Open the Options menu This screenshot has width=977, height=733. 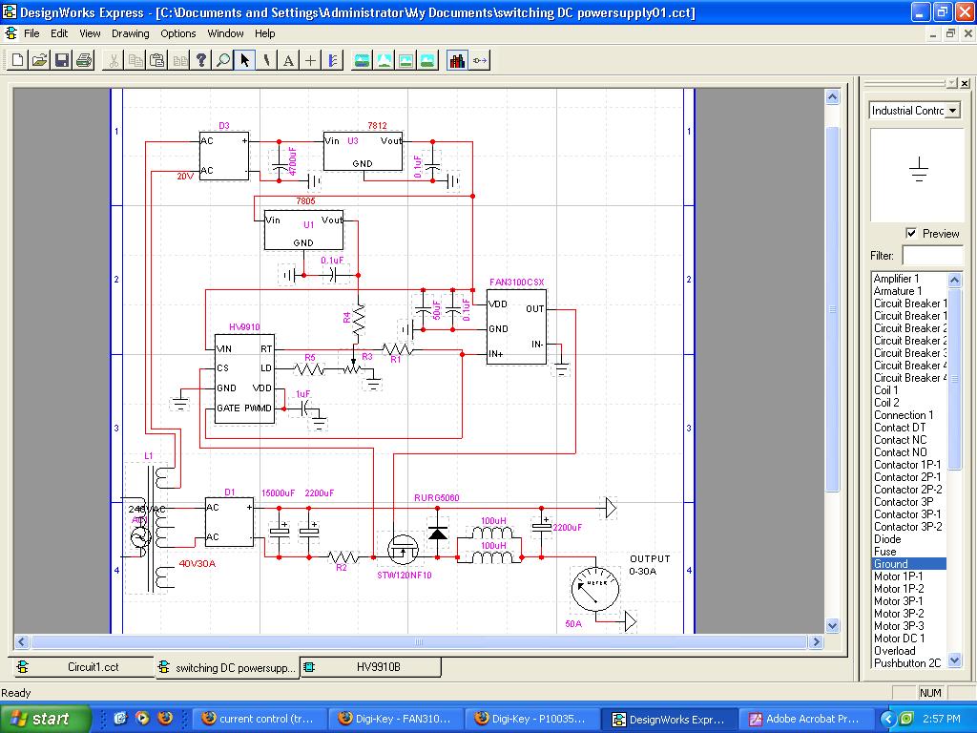[x=178, y=33]
